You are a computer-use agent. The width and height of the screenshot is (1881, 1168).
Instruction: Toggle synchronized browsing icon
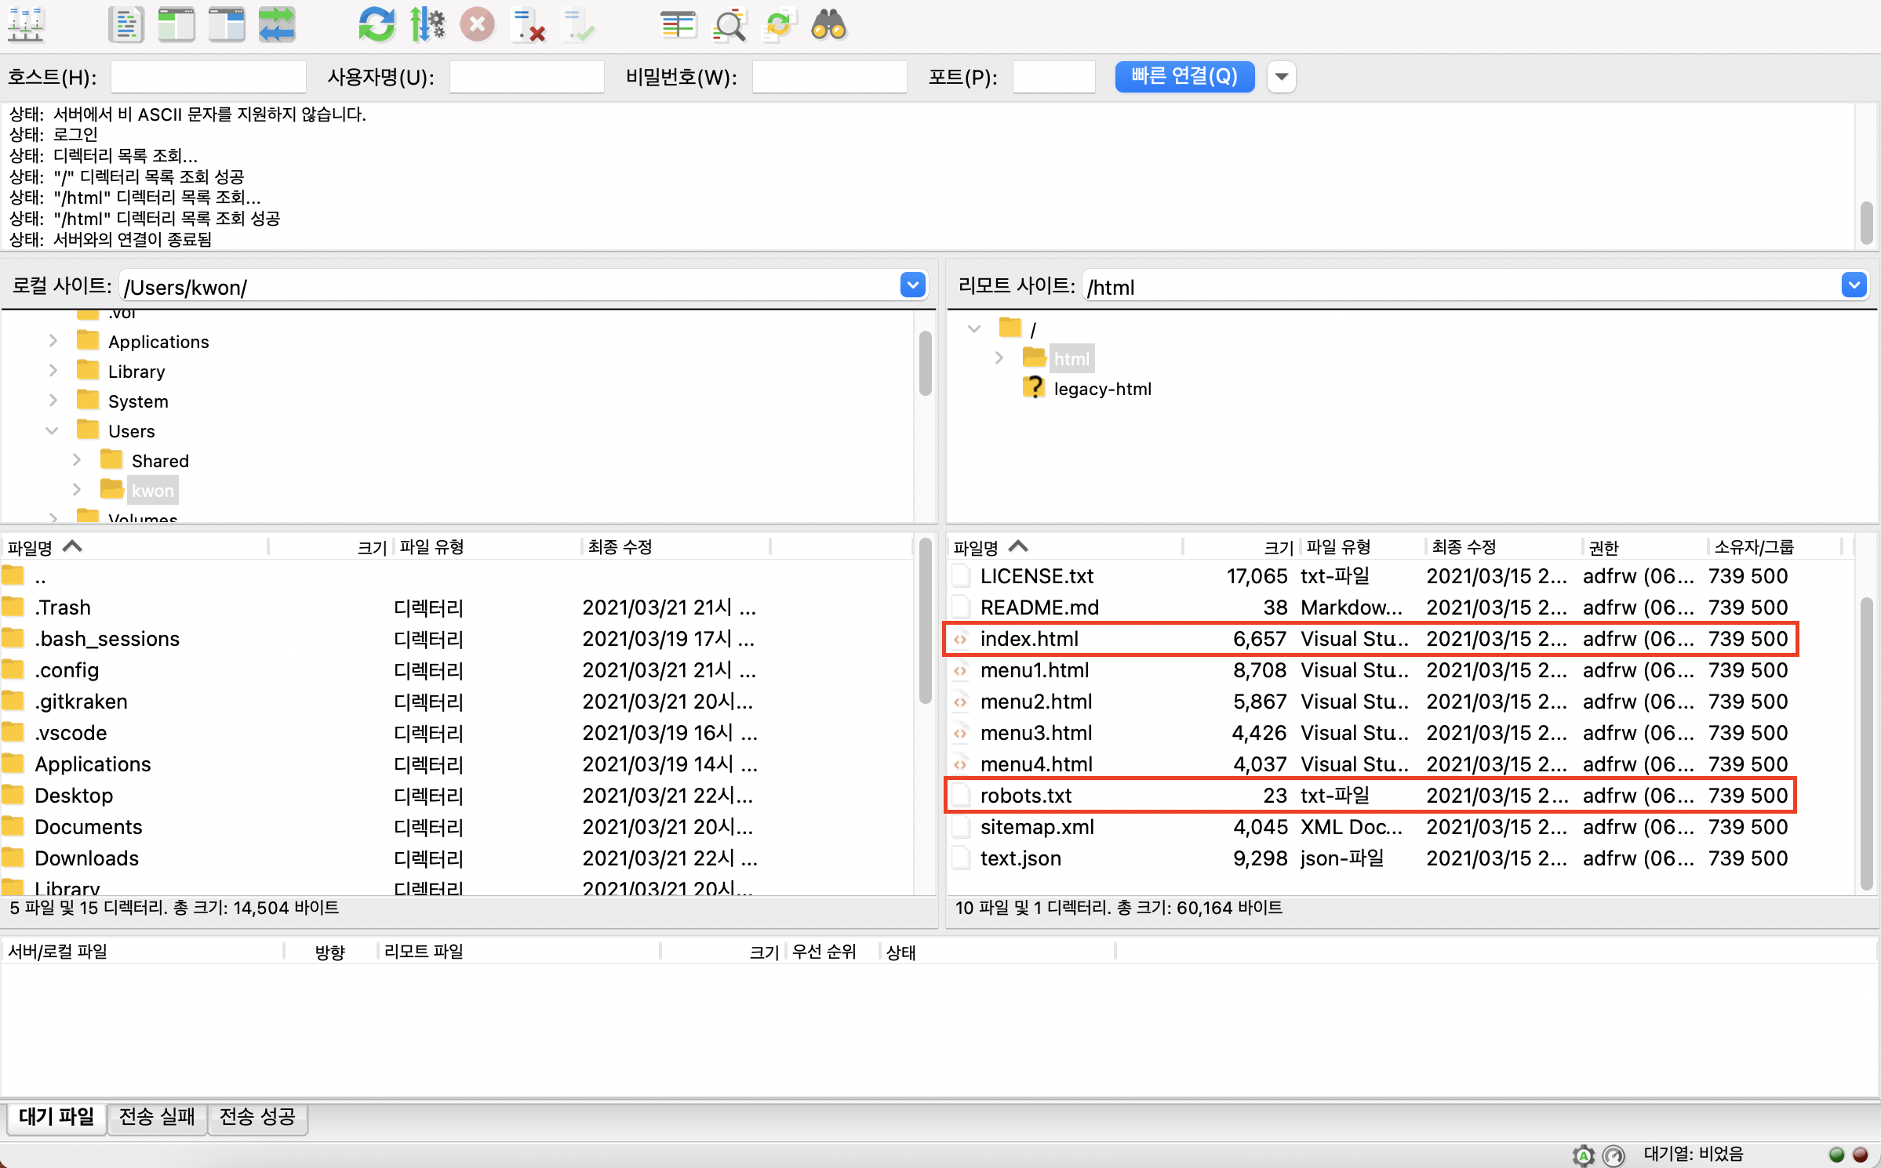pyautogui.click(x=779, y=25)
